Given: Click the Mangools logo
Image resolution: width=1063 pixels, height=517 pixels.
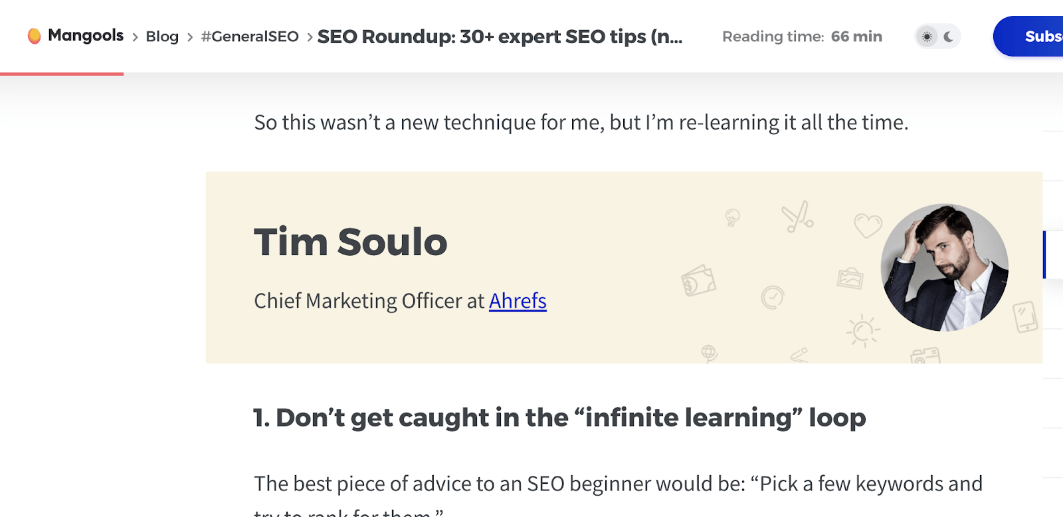Looking at the screenshot, I should click(75, 36).
